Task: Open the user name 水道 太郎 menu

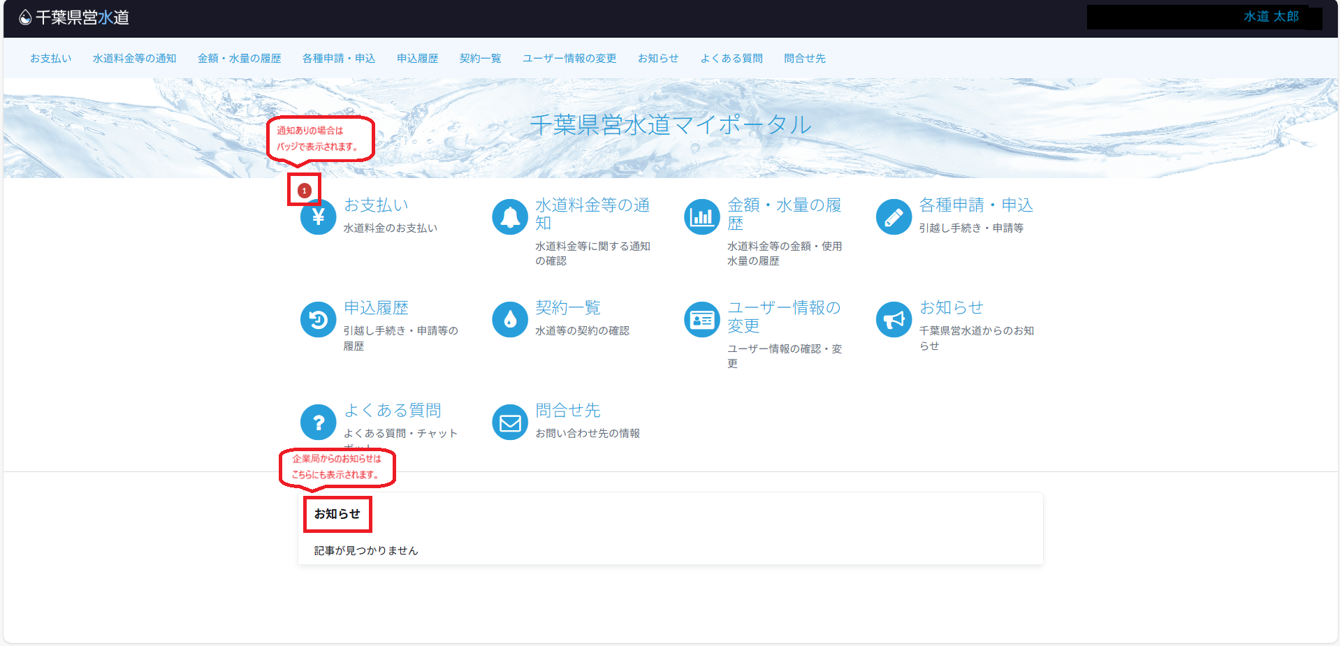Action: (1270, 17)
